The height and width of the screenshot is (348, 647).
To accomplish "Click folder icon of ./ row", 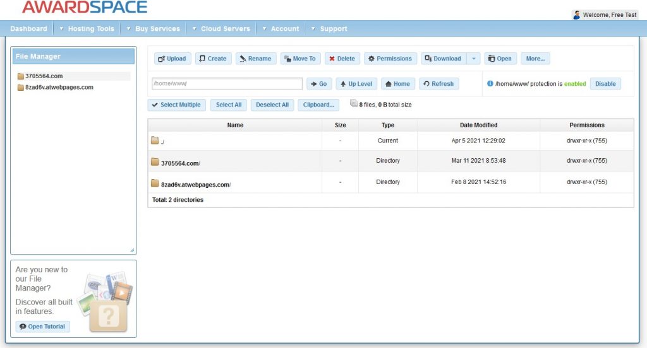I will pos(155,141).
